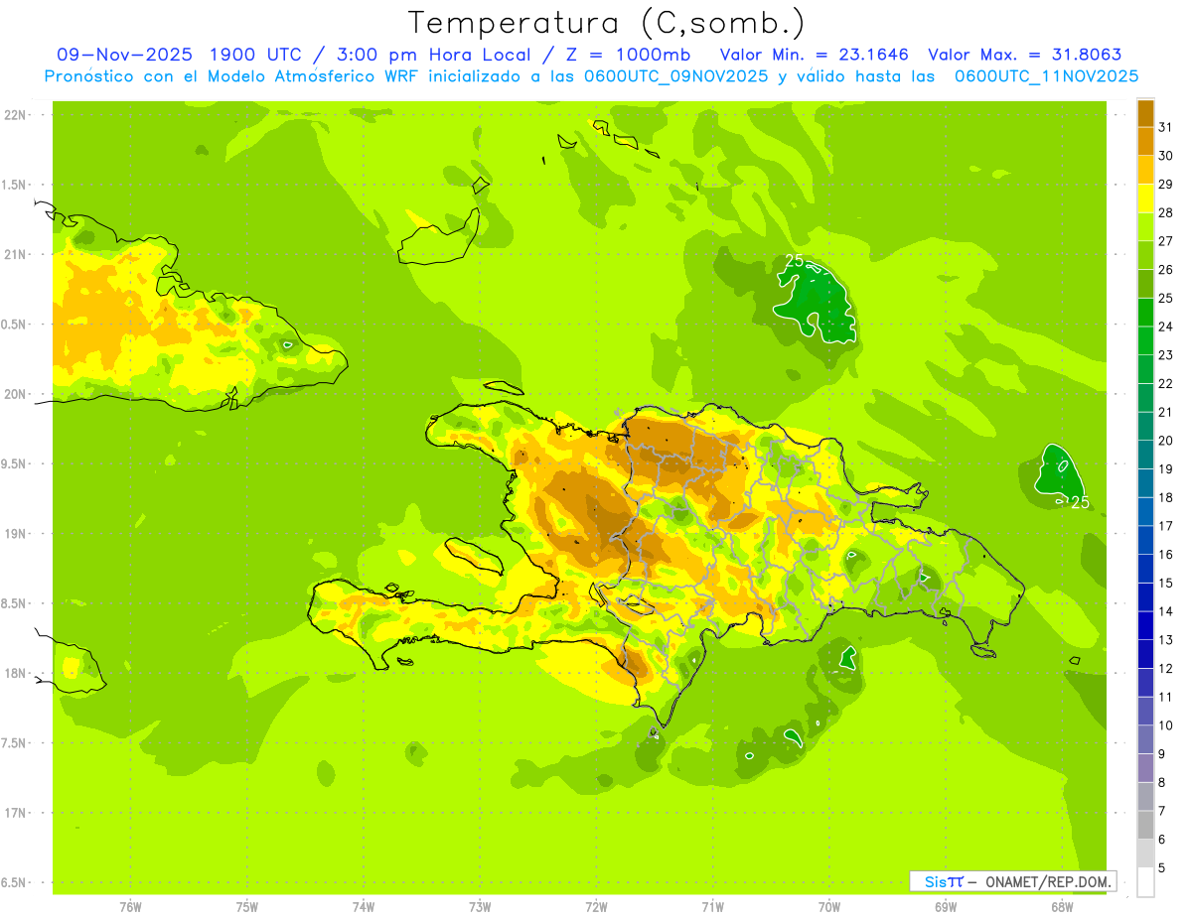Click the color scale value "26"
1192x920 pixels.
point(1165,270)
